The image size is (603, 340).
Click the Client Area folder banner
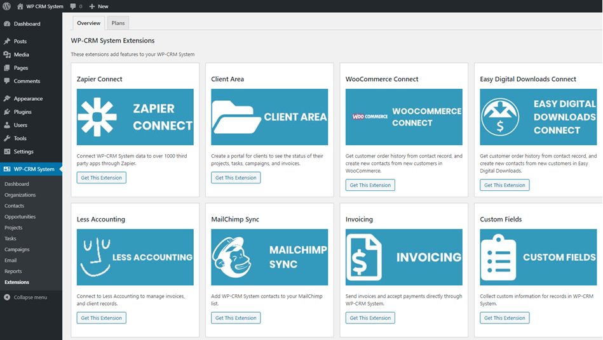coord(269,117)
